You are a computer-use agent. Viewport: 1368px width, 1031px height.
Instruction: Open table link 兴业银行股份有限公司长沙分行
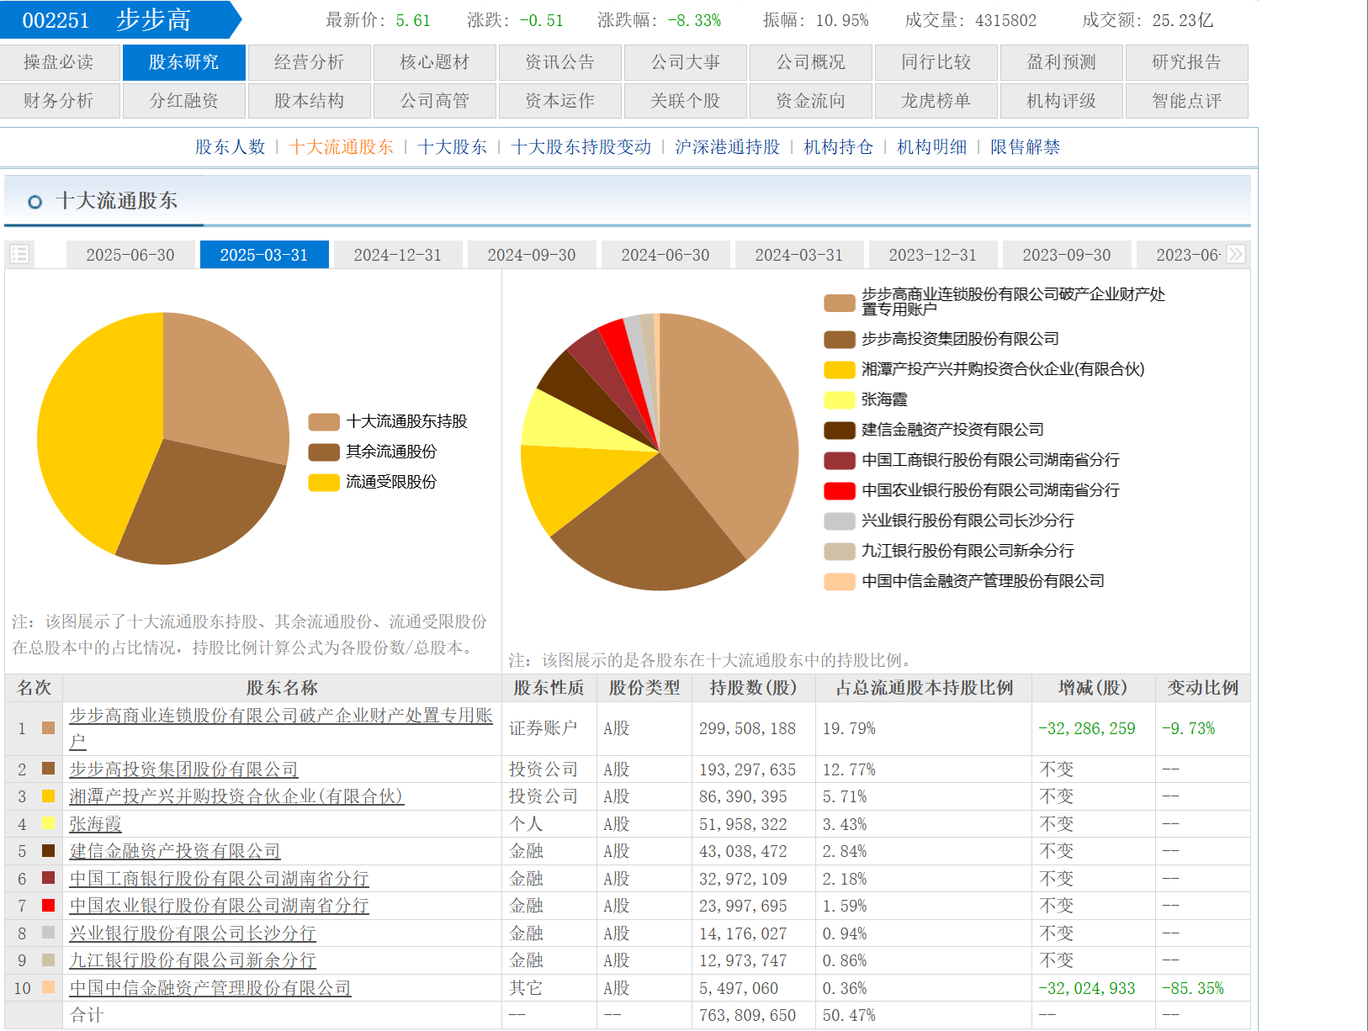193,933
